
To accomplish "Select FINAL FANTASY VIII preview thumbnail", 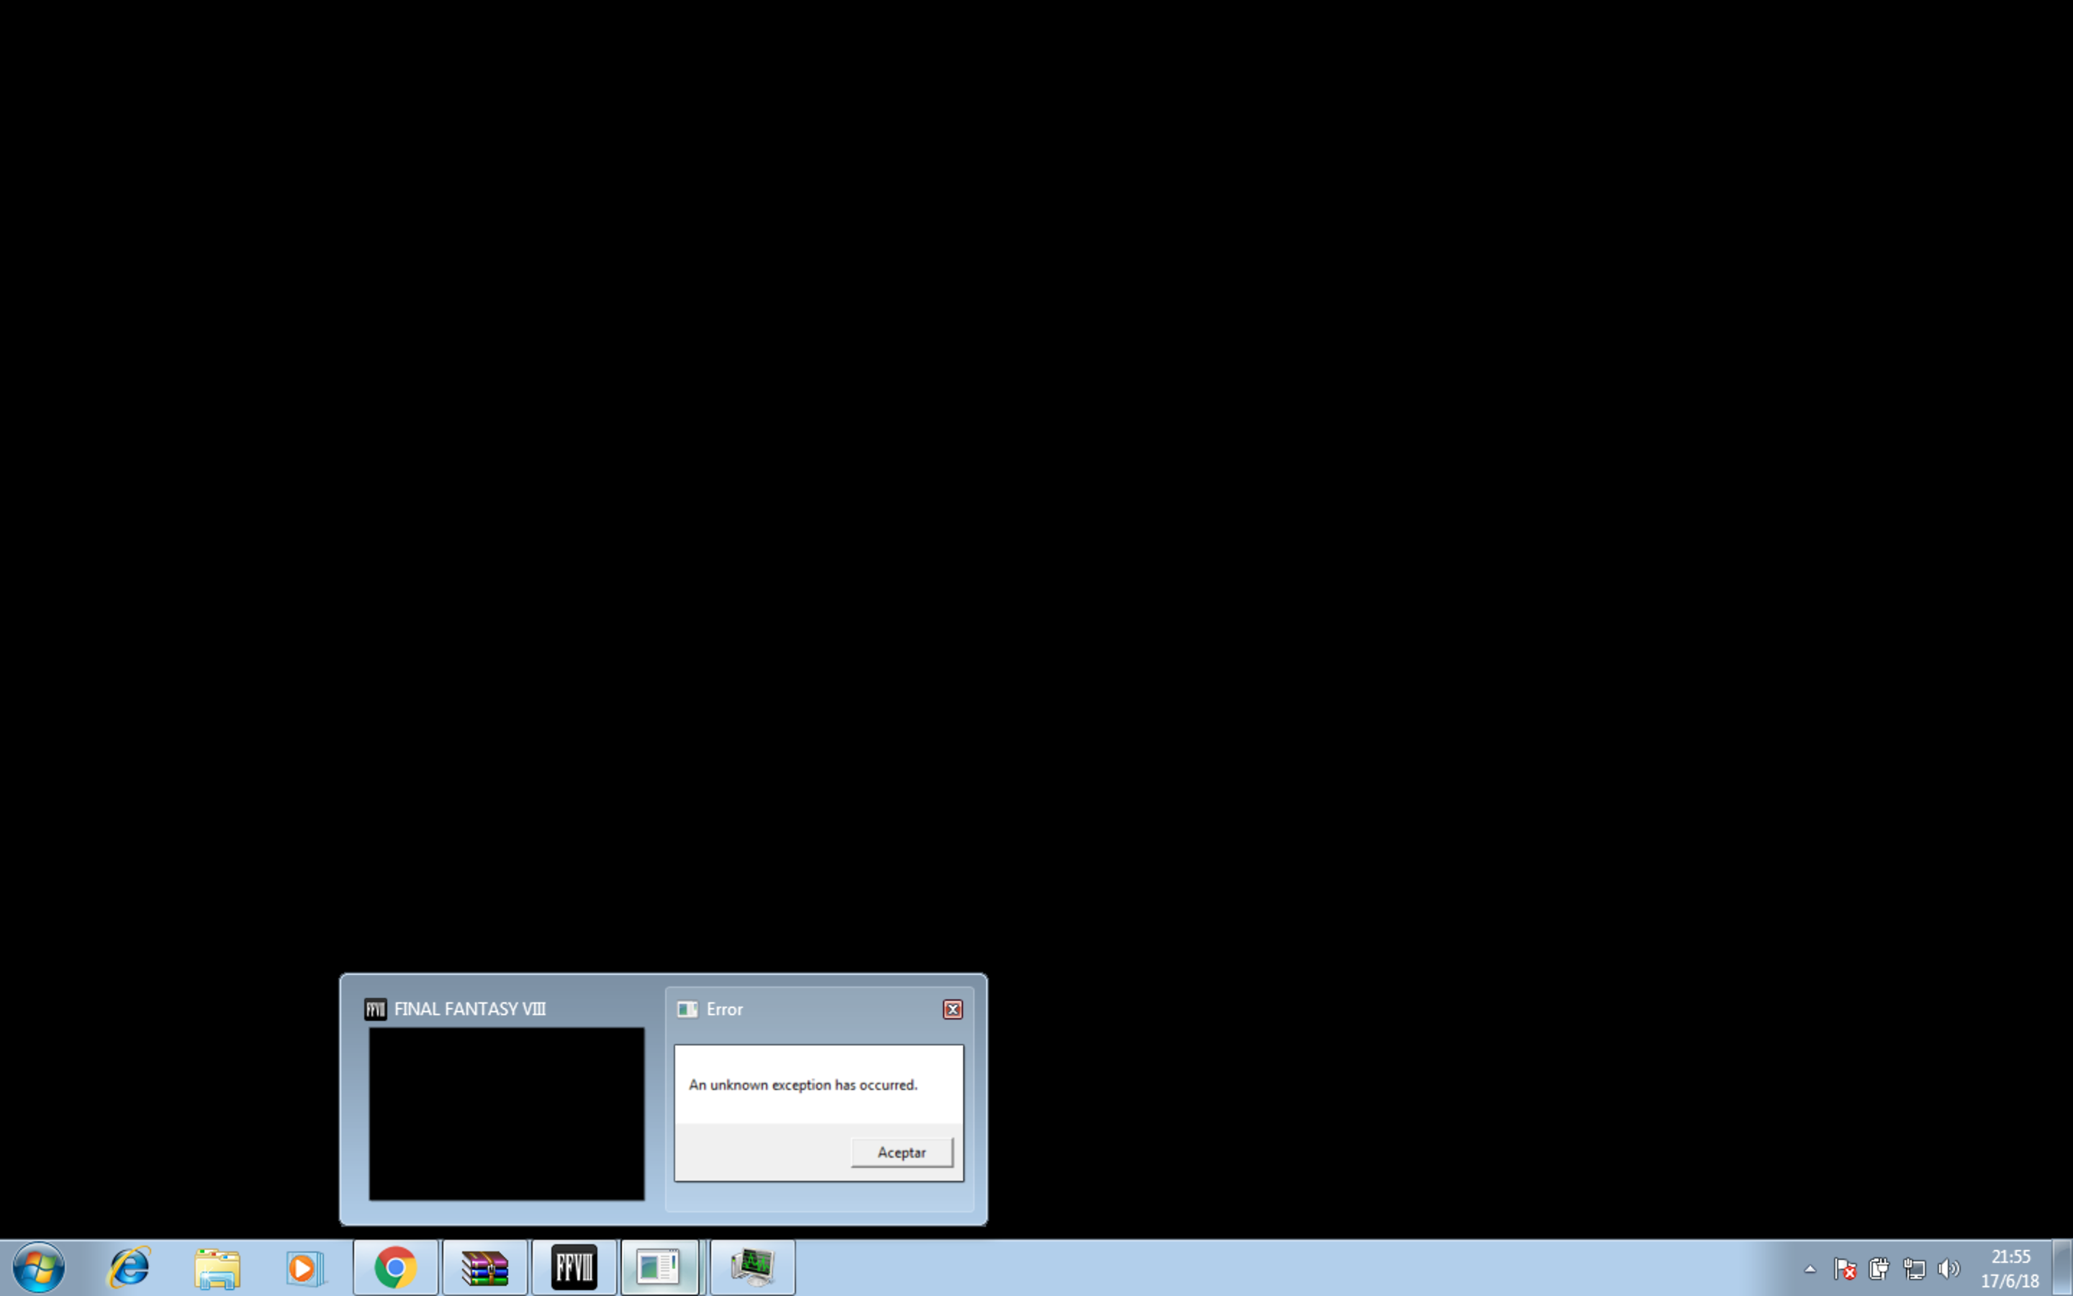I will tap(506, 1113).
